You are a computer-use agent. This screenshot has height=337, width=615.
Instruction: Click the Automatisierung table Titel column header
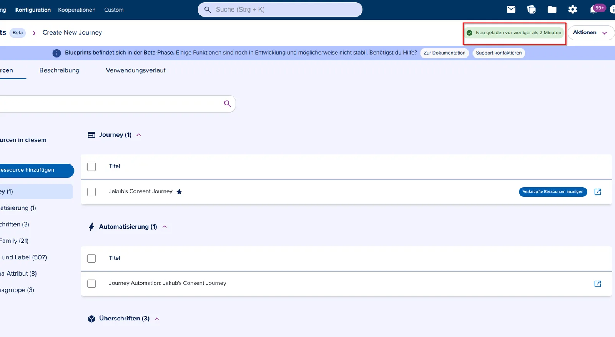pyautogui.click(x=115, y=258)
